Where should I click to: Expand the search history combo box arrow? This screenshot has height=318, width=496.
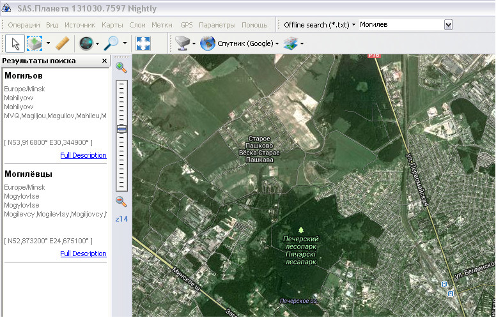point(448,24)
